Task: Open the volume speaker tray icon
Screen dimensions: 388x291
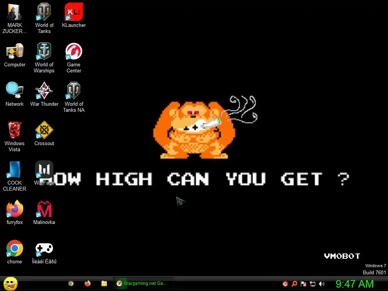Action: tap(322, 284)
